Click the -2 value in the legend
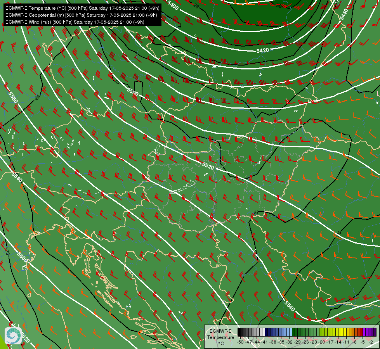Image resolution: width=380 pixels, height=349 pixels. point(371,342)
